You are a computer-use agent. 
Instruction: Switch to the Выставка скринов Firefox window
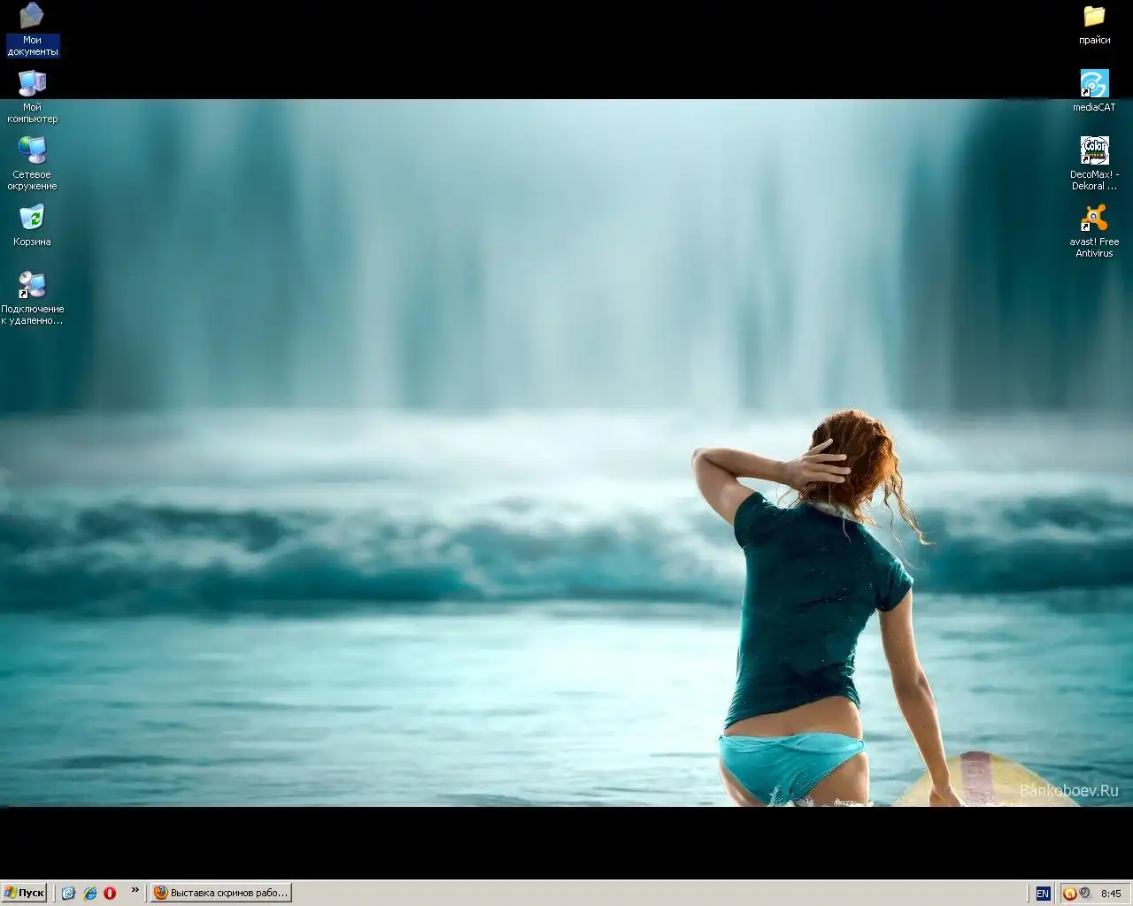(x=220, y=893)
